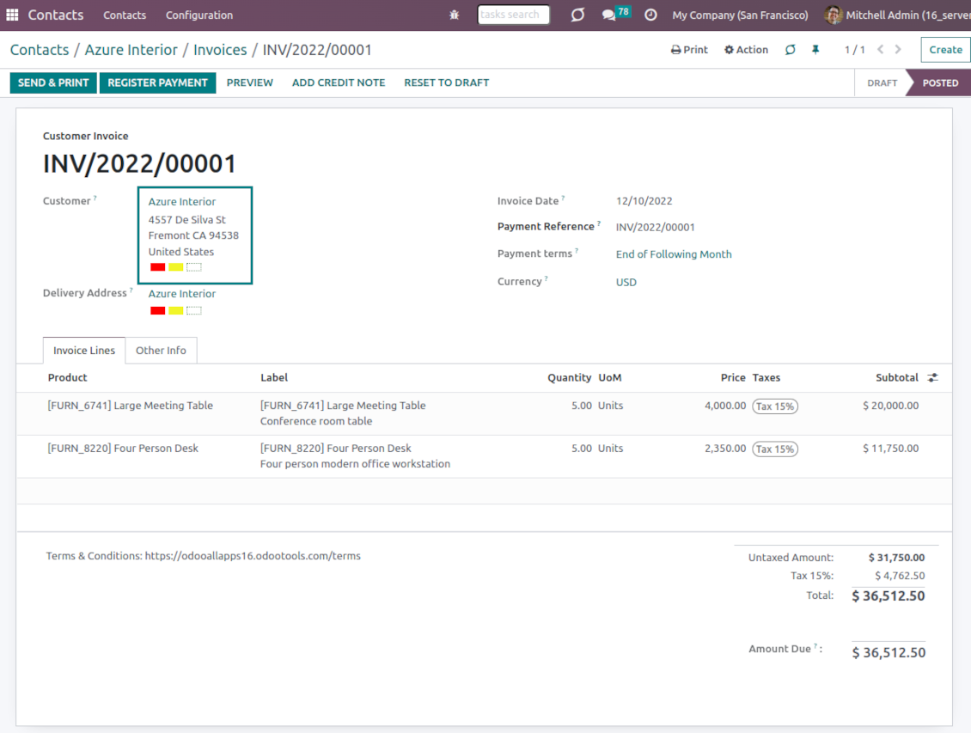
Task: Open the clock activities icon
Action: [x=650, y=15]
